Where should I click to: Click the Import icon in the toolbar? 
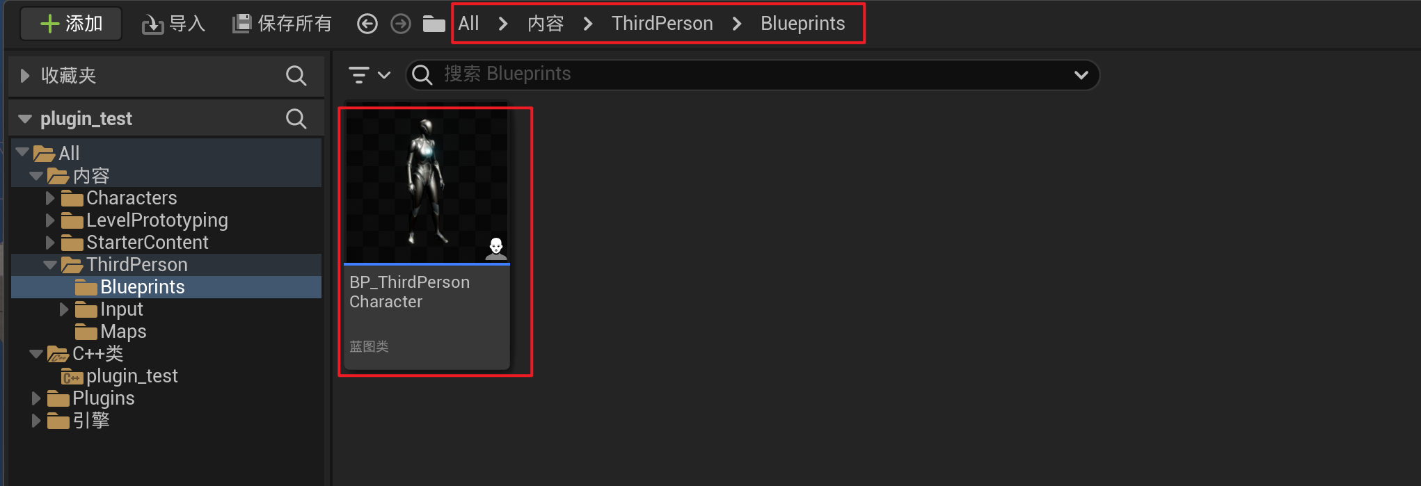152,24
